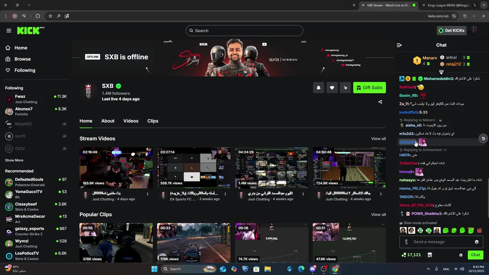Open Fwaz's channel from Following
The image size is (489, 275).
pyautogui.click(x=36, y=99)
